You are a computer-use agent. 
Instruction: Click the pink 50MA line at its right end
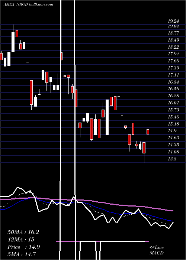pyautogui.click(x=172, y=211)
